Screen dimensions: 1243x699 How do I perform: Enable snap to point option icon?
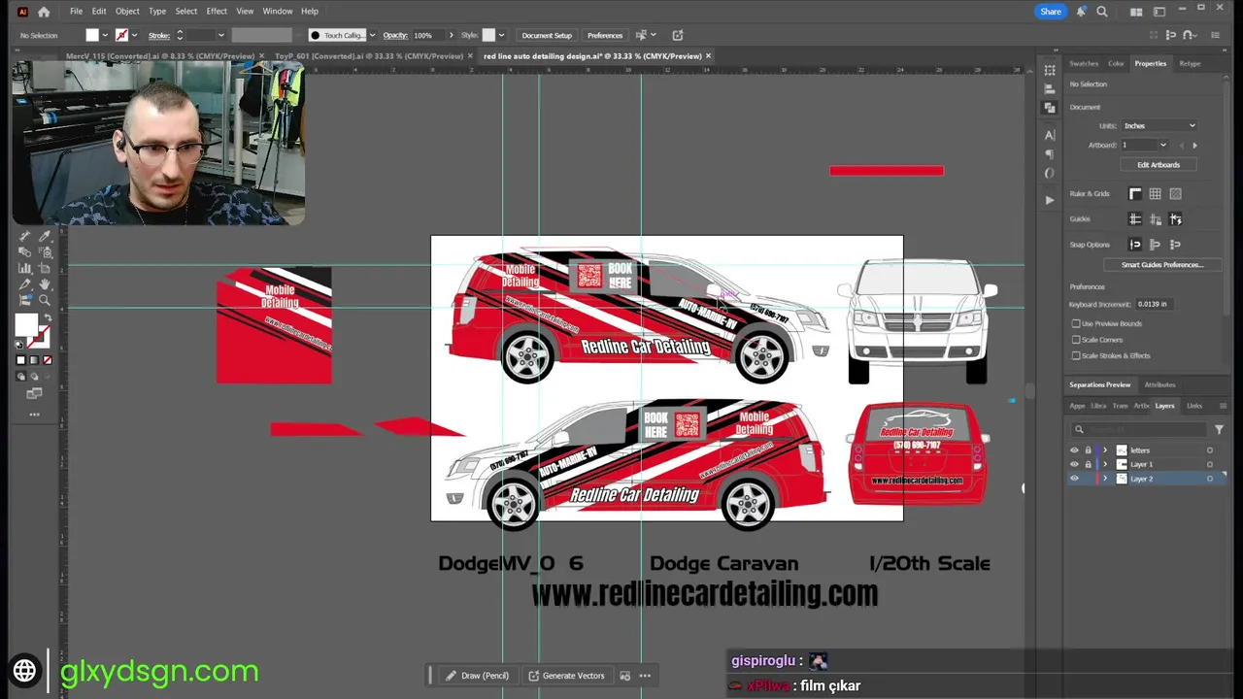pyautogui.click(x=1135, y=245)
